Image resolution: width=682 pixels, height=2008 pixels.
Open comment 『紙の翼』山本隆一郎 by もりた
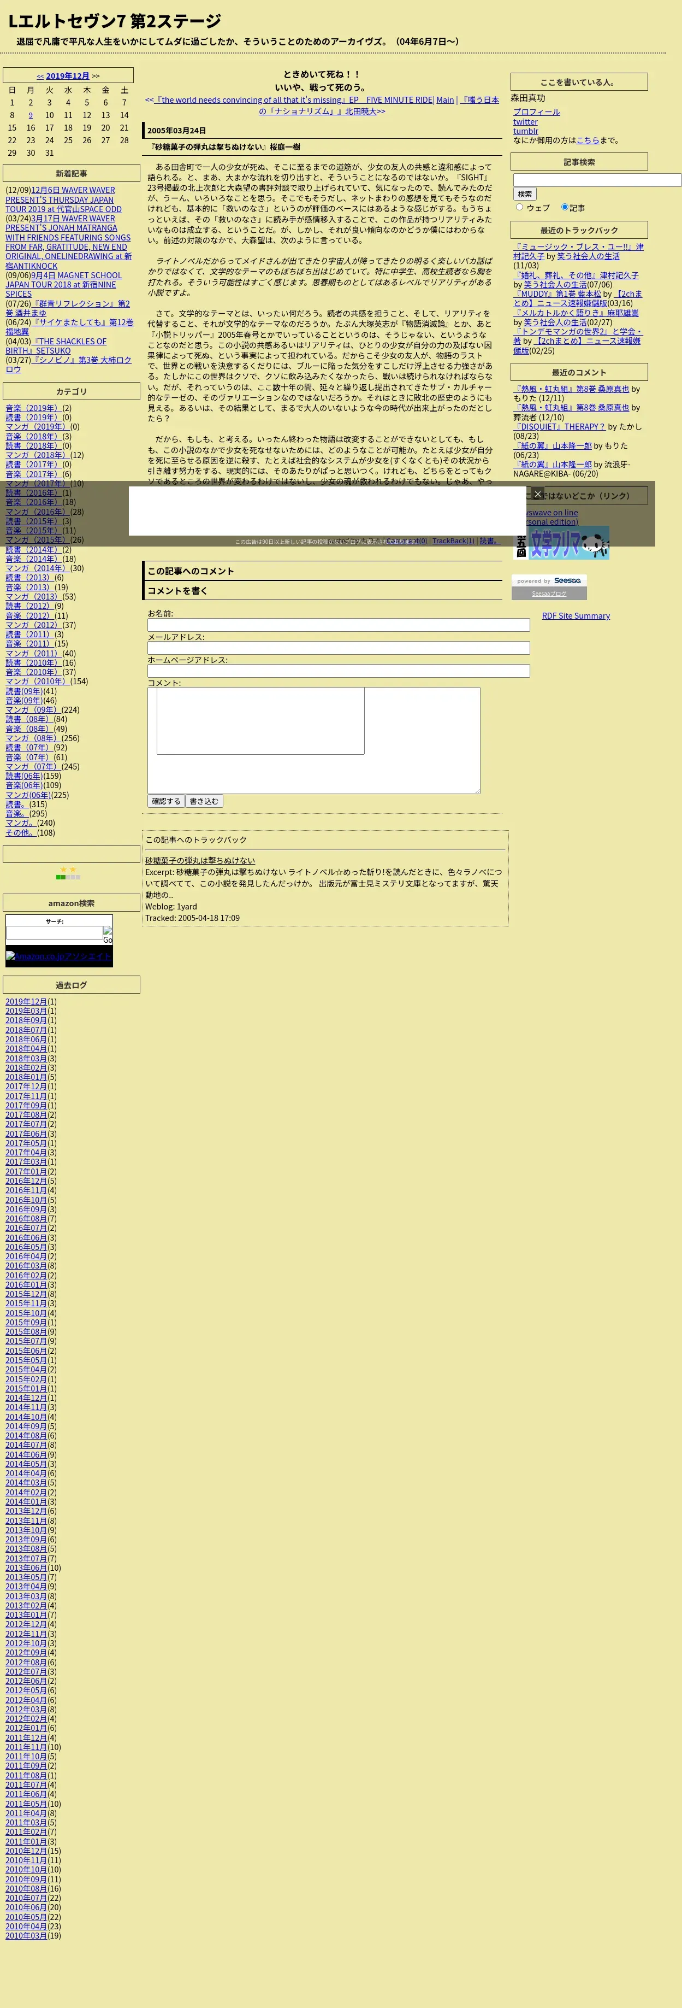pos(553,446)
